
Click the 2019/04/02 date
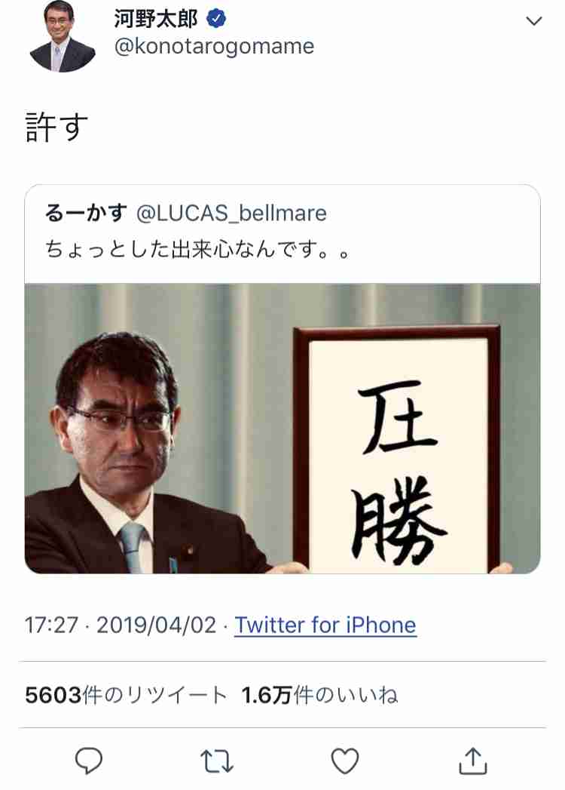(157, 626)
